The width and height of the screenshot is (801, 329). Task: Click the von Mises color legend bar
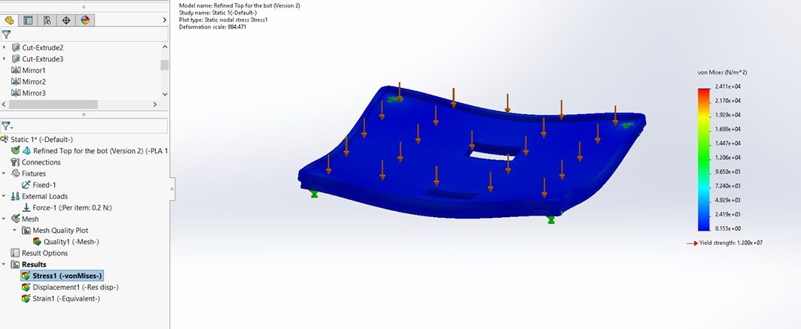705,160
